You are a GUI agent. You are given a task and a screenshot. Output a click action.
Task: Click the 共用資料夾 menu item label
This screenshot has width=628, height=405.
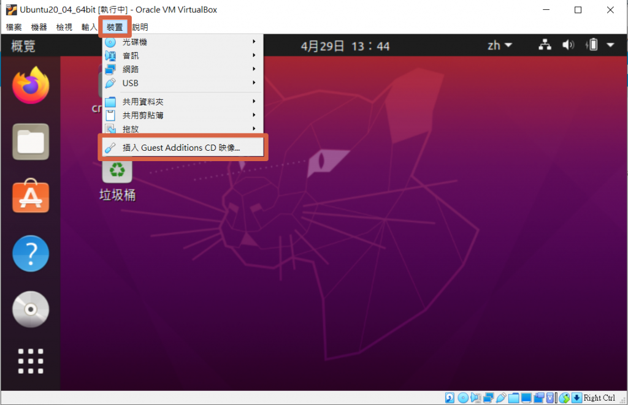pos(143,102)
